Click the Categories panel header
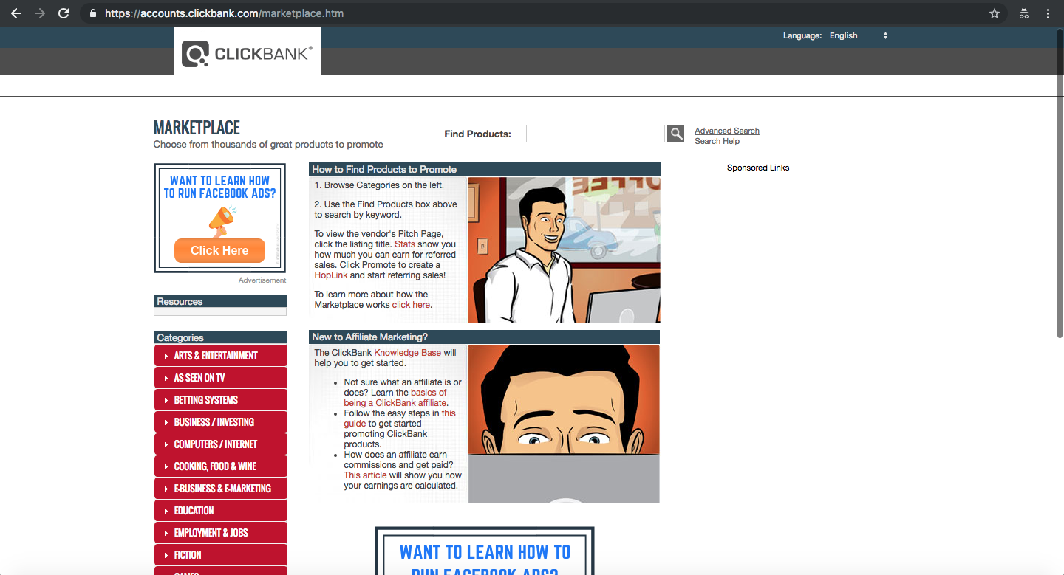This screenshot has height=575, width=1064. click(220, 337)
